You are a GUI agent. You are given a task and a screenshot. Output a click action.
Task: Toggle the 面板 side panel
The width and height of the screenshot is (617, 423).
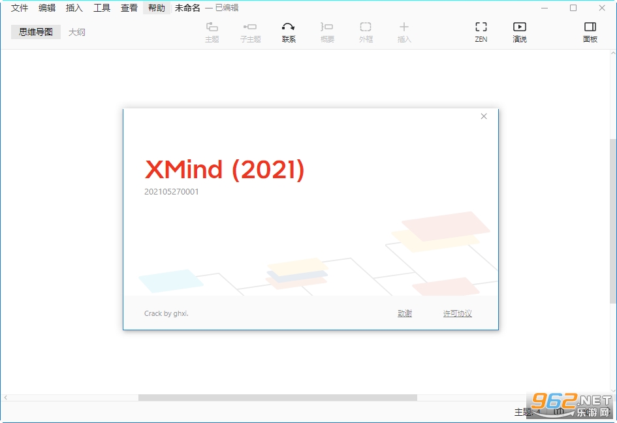coord(590,32)
